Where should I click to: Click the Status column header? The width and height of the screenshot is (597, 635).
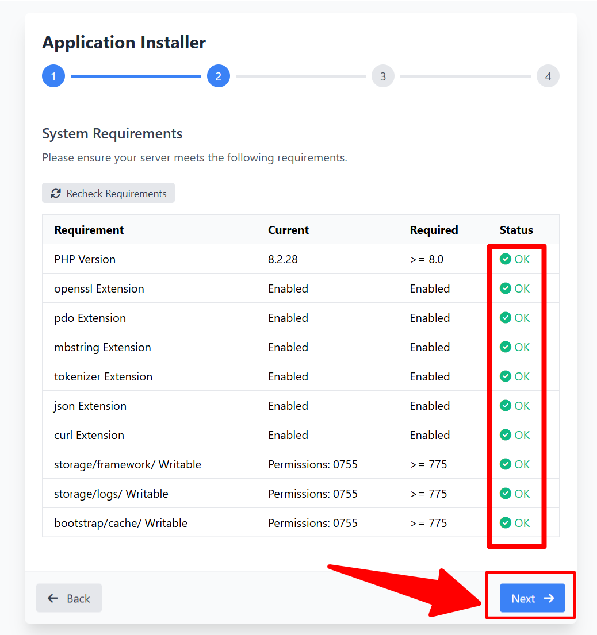516,230
